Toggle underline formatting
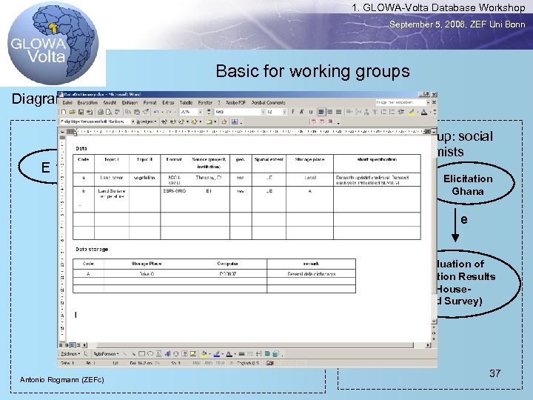This screenshot has width=533, height=400. (x=310, y=112)
